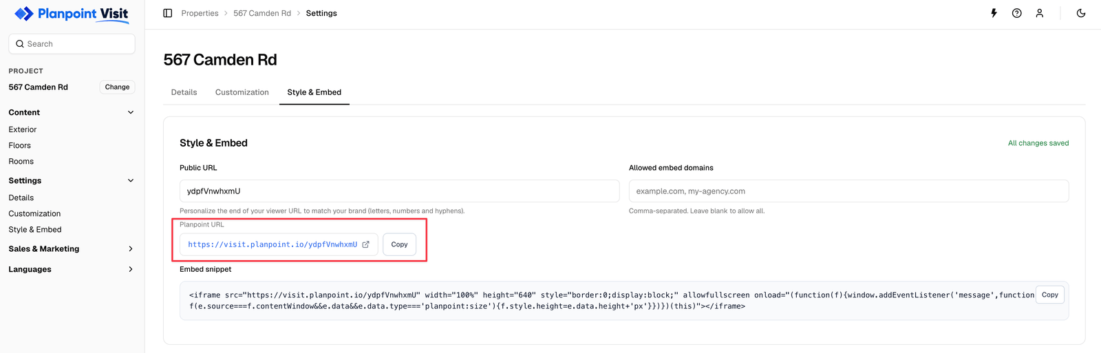This screenshot has height=353, width=1101.
Task: Open the help question mark icon
Action: tap(1016, 13)
